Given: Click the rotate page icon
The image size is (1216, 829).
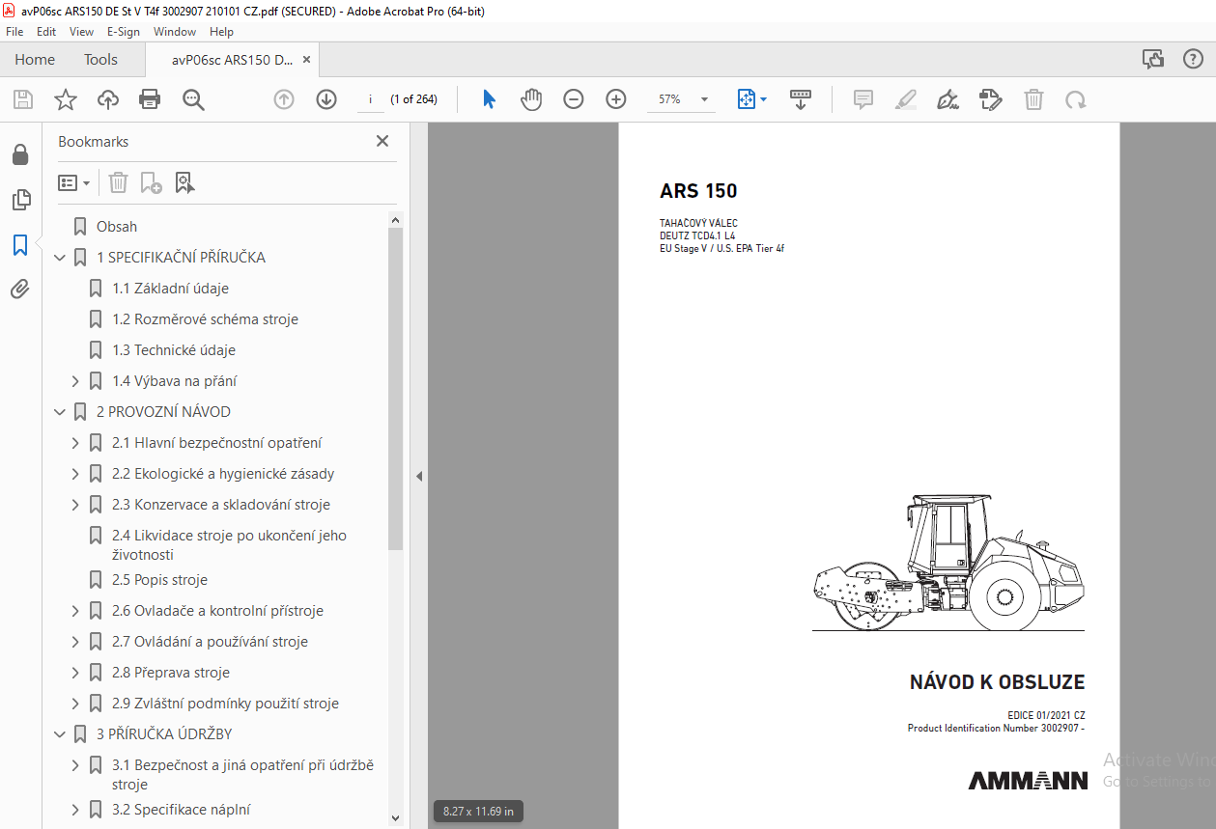Looking at the screenshot, I should point(1075,99).
